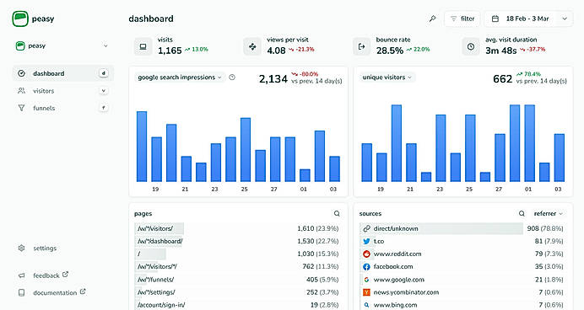Click the 662 unique visitors total
584x310 pixels.
(x=502, y=79)
